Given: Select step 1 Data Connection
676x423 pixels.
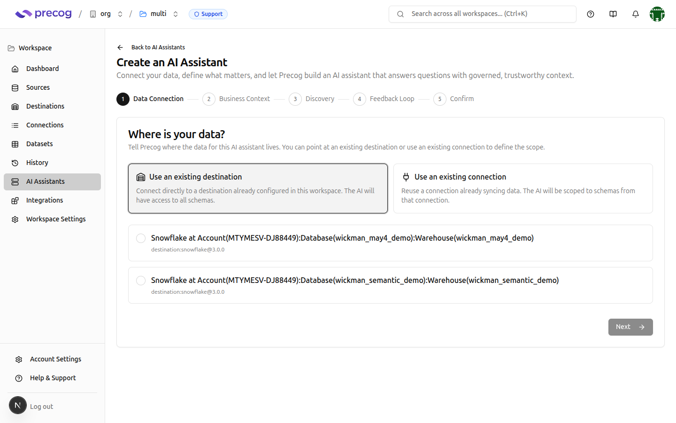Looking at the screenshot, I should [150, 99].
